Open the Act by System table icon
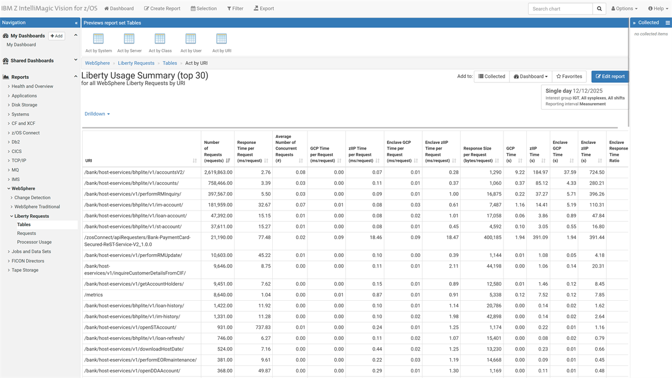The image size is (672, 378). [x=99, y=39]
